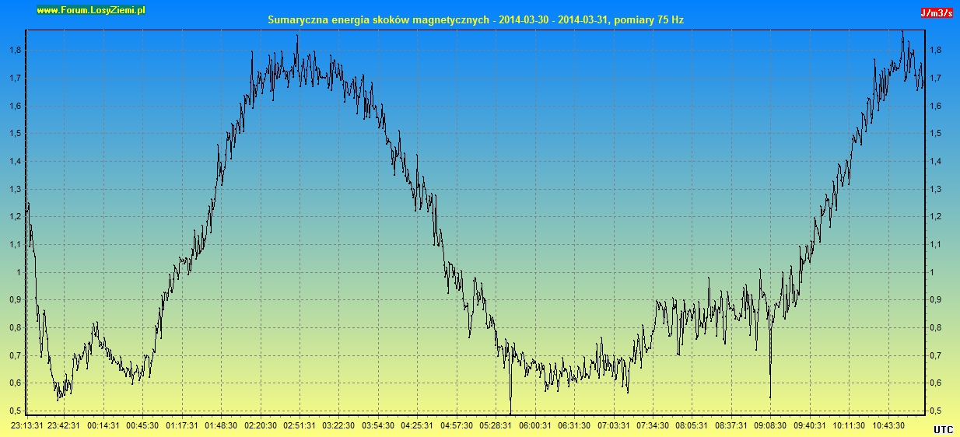Select the 02:51:31 time label
This screenshot has height=437, width=960.
(x=300, y=425)
